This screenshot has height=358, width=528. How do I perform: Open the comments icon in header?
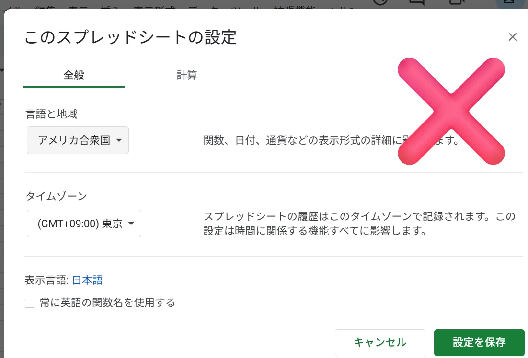(x=416, y=2)
